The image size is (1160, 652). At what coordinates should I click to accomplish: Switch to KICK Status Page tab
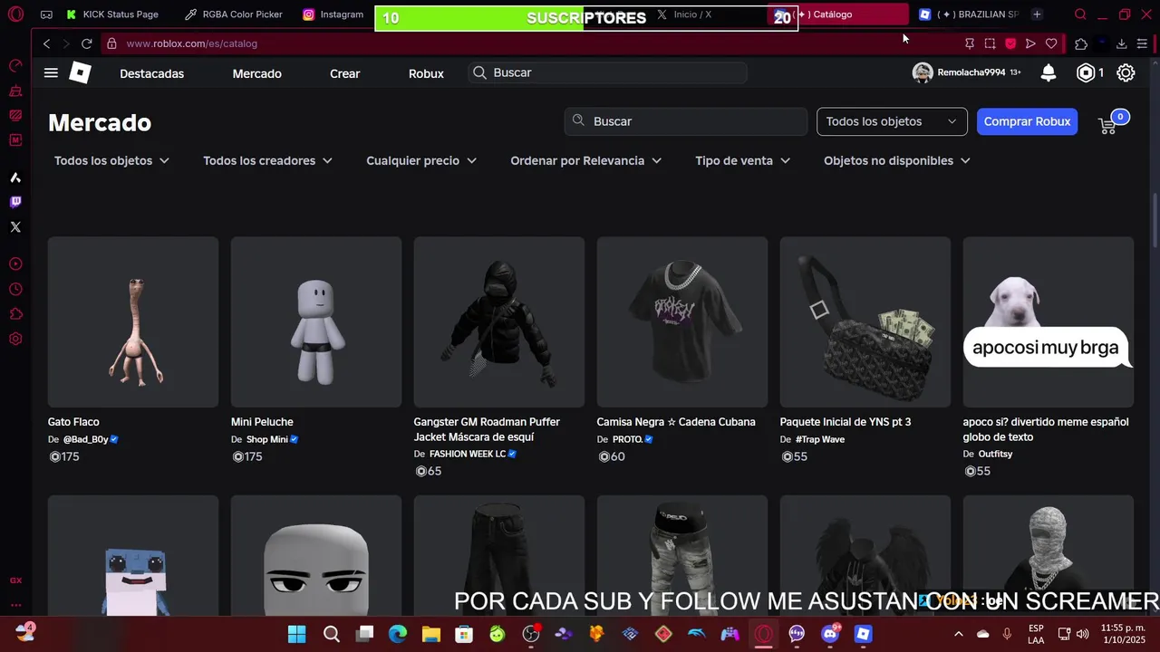[111, 14]
